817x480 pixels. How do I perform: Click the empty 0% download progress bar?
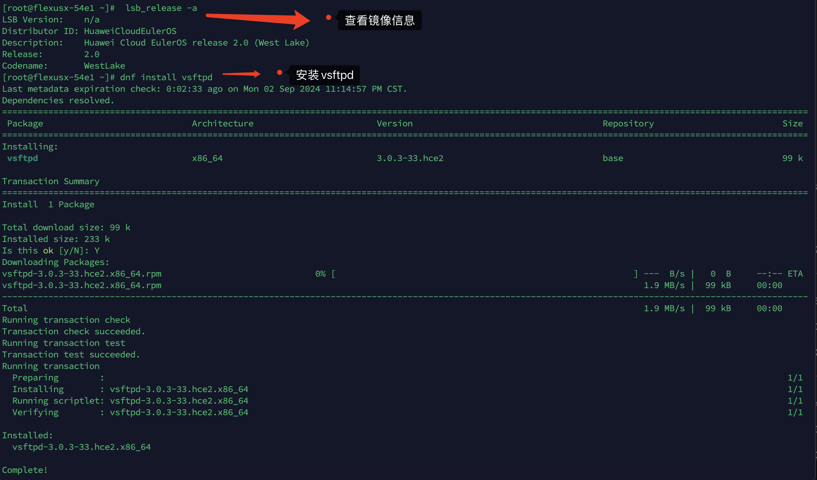pyautogui.click(x=485, y=274)
